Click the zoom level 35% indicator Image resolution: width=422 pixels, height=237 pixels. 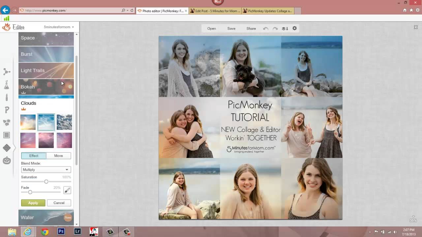413,221
